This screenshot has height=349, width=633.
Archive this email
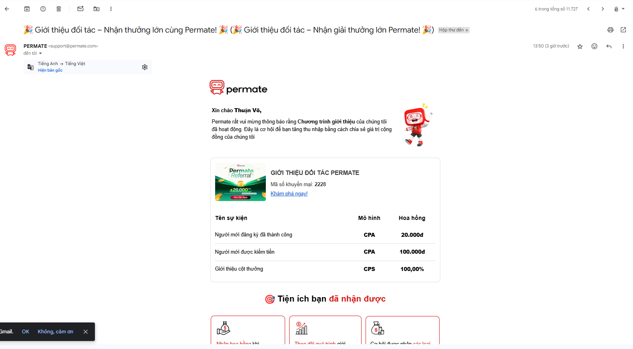(27, 9)
